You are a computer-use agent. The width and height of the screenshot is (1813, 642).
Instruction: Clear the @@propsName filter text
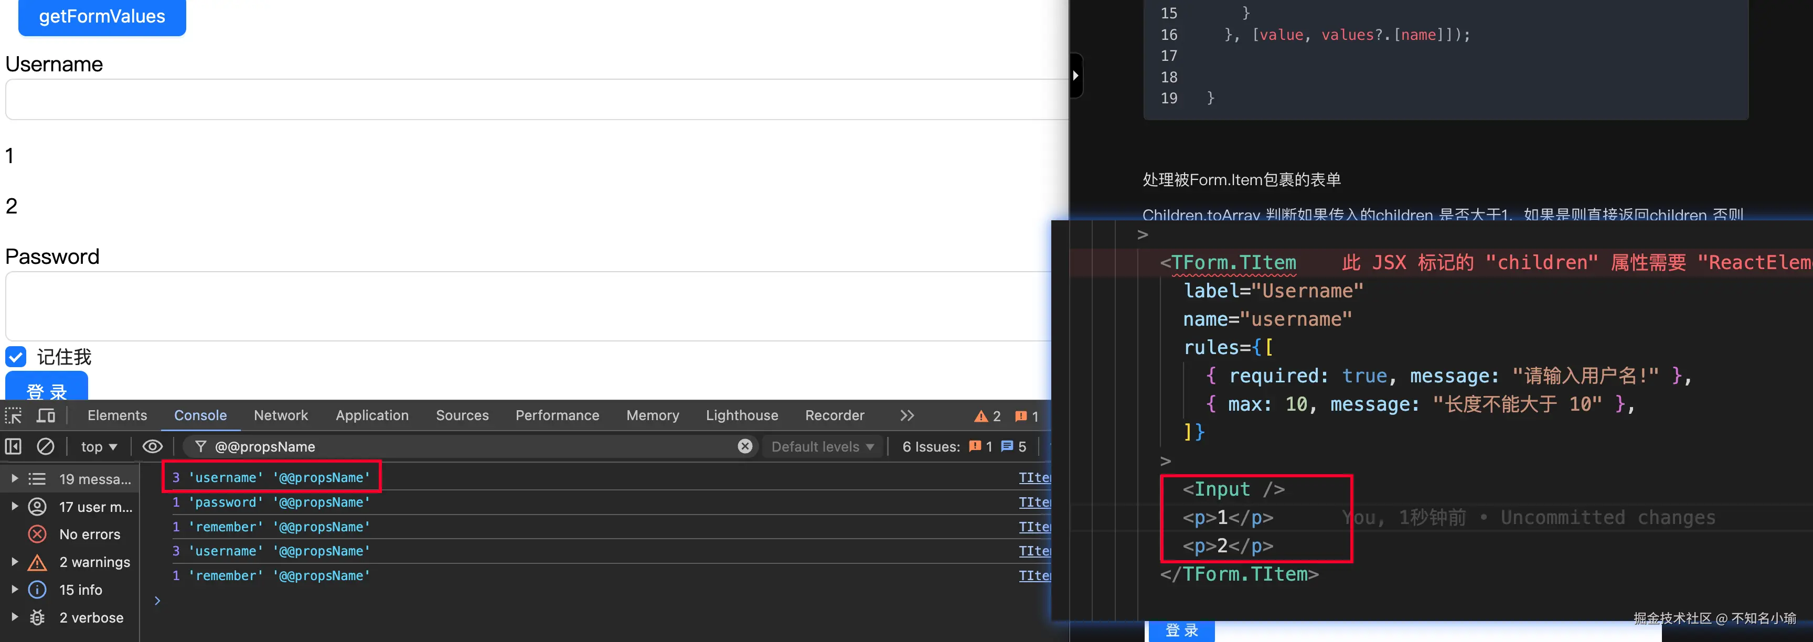click(x=744, y=446)
